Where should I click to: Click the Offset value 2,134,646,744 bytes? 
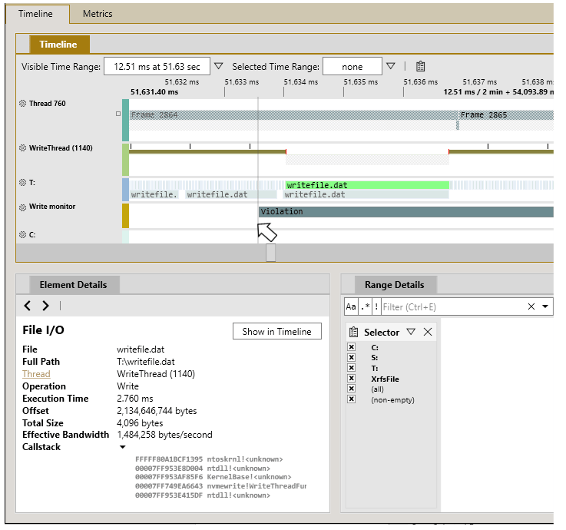157,411
